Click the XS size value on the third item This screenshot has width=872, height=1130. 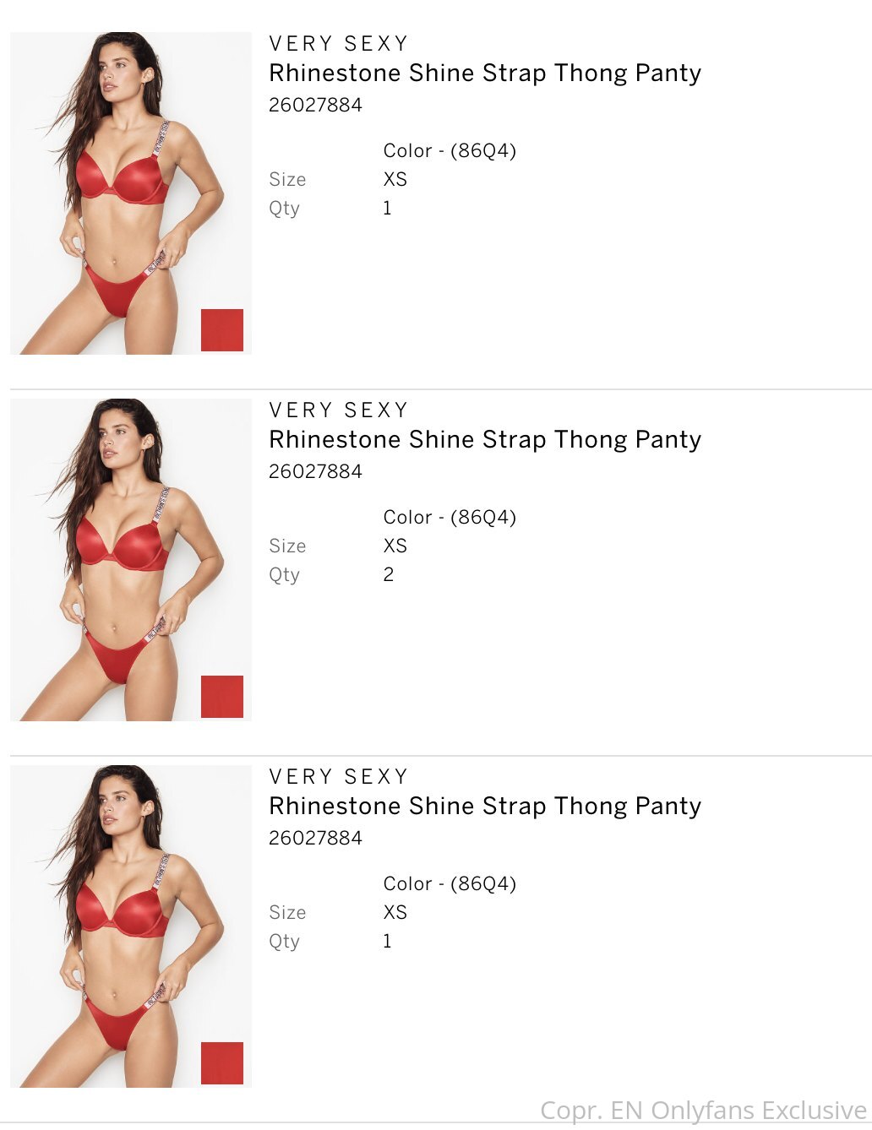pyautogui.click(x=395, y=913)
